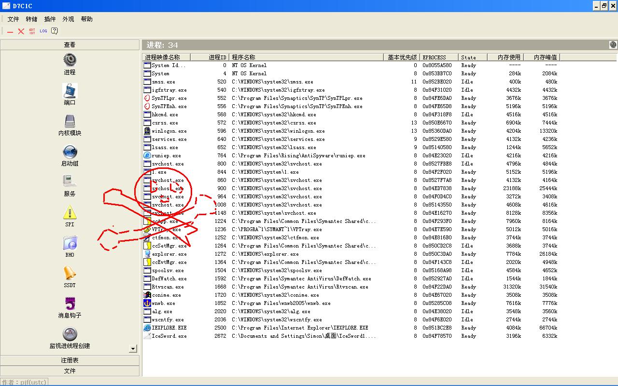Open the 帮助 menu

87,19
